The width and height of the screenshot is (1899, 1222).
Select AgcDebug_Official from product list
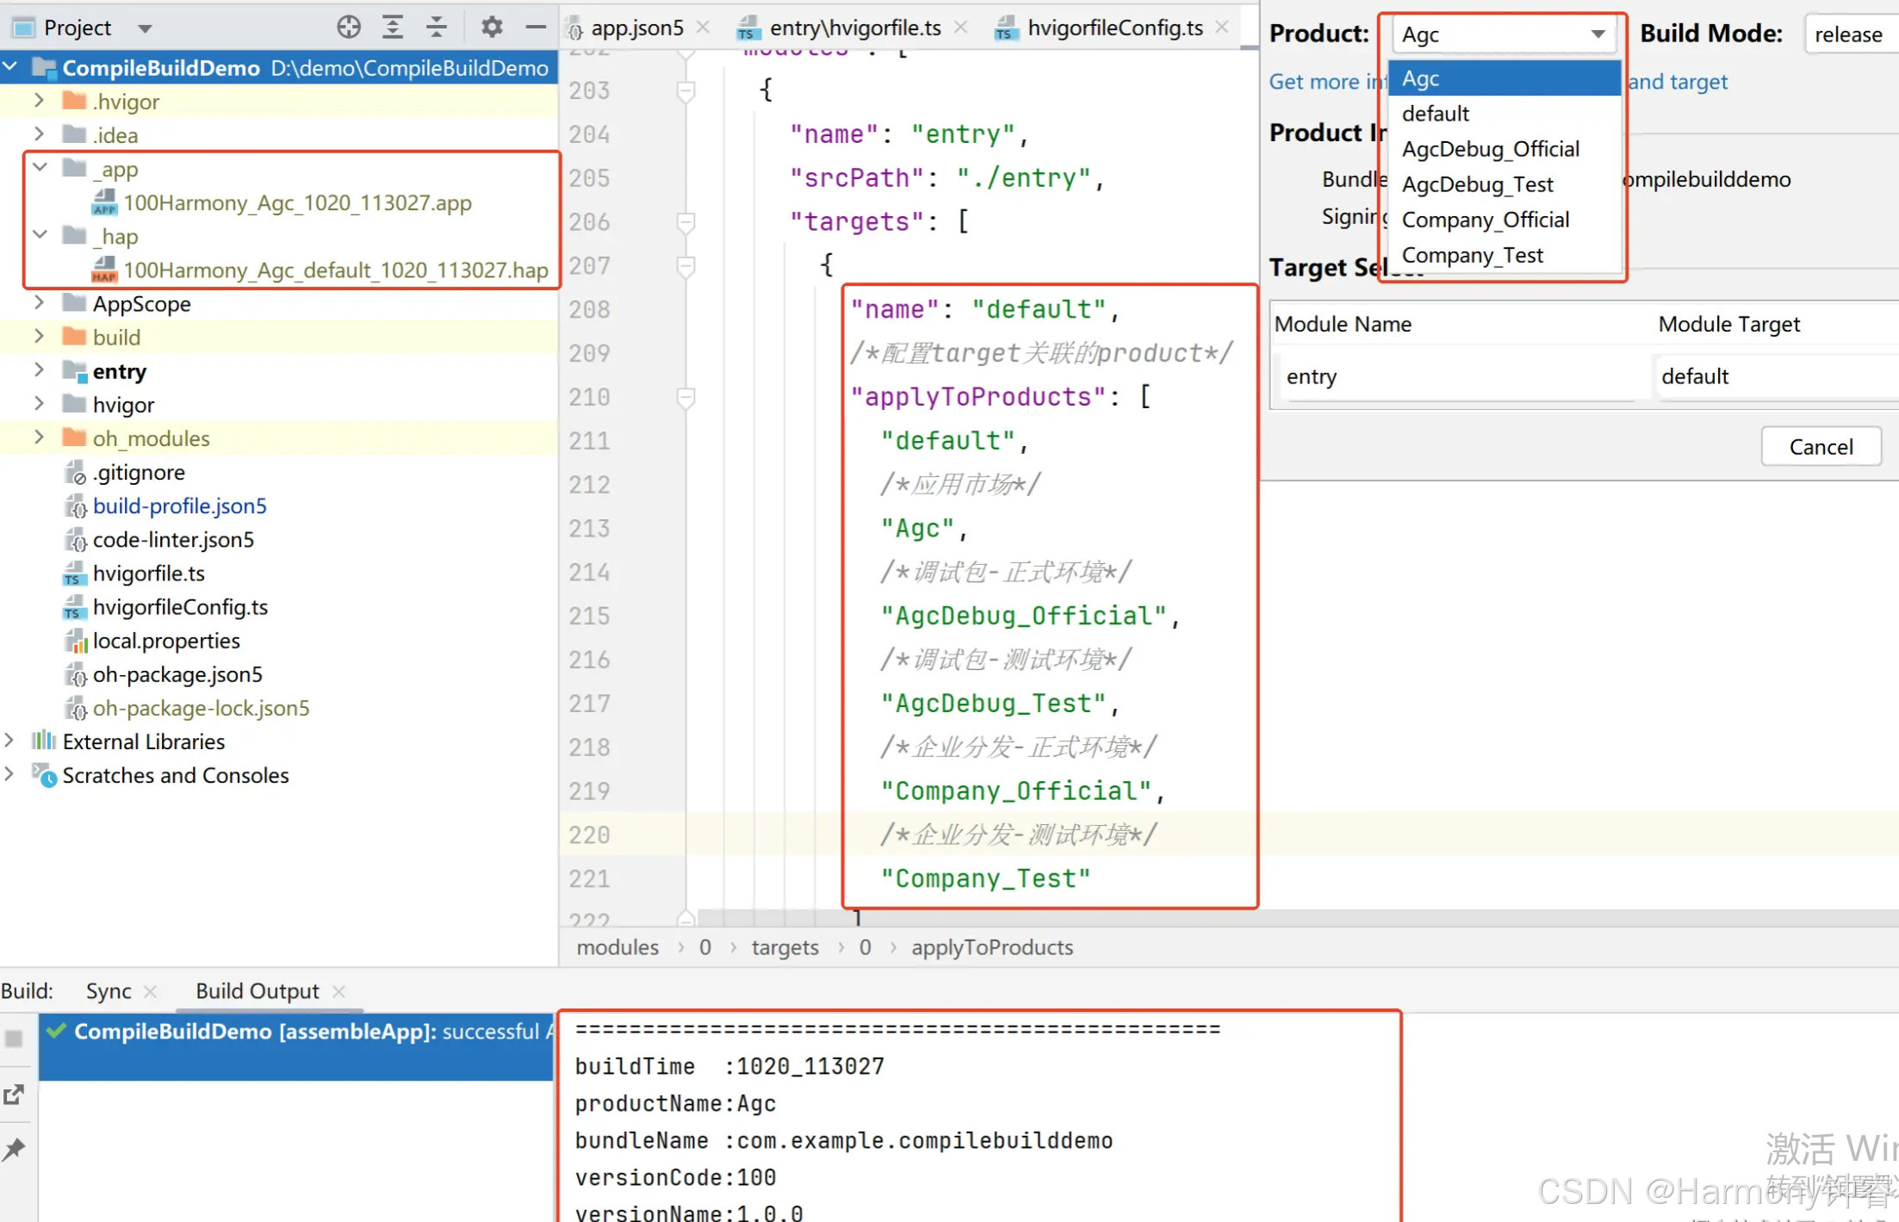coord(1490,149)
